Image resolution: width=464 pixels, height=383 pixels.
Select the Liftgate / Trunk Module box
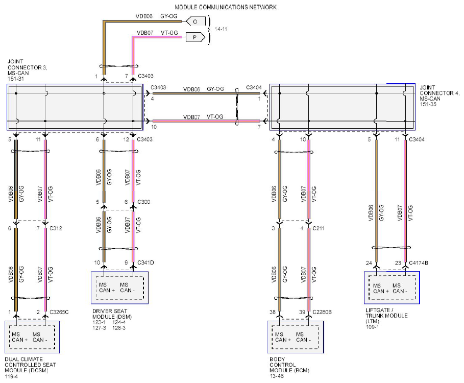[392, 288]
